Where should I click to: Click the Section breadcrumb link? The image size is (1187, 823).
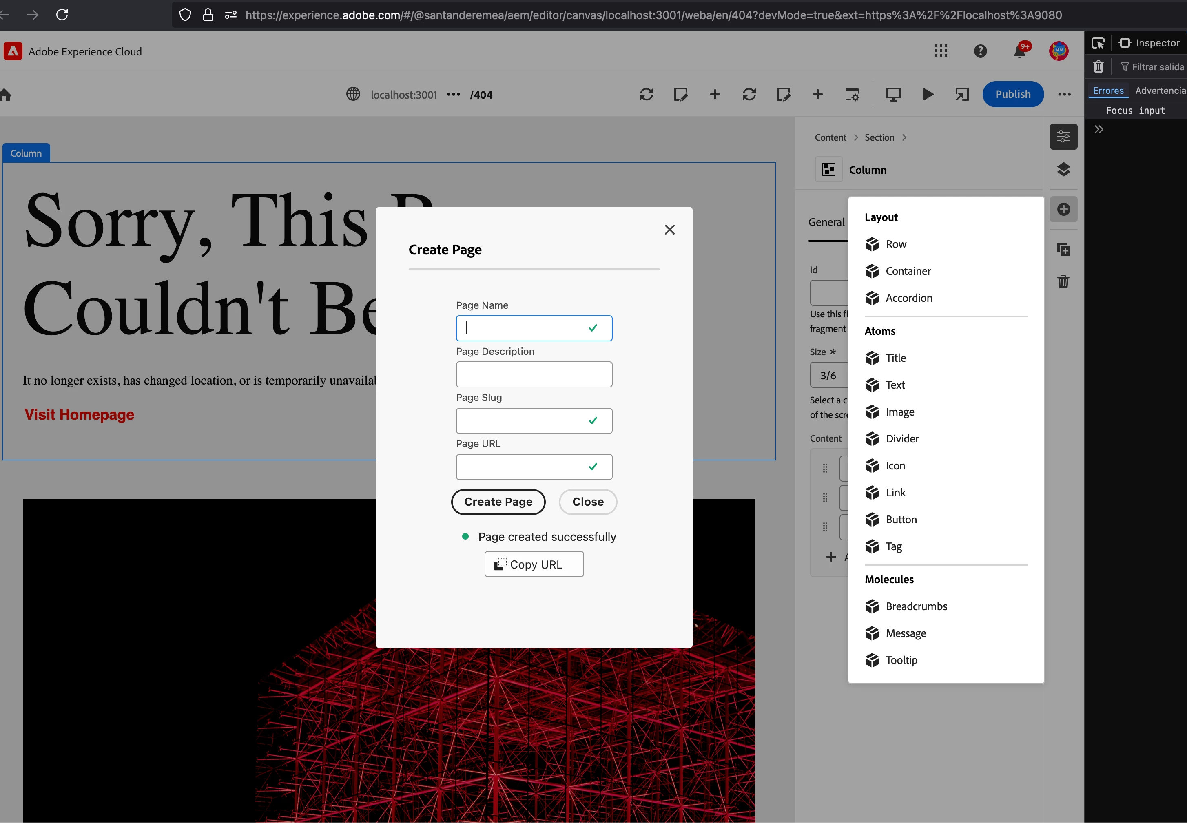(879, 138)
